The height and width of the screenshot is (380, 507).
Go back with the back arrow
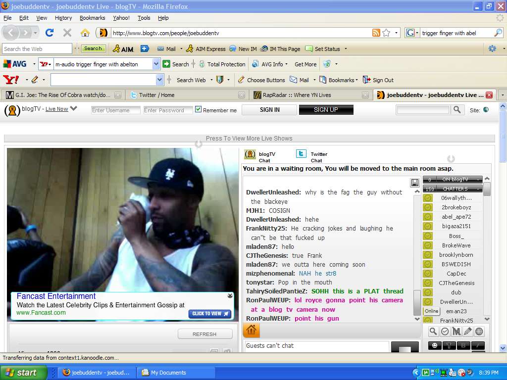tap(11, 33)
